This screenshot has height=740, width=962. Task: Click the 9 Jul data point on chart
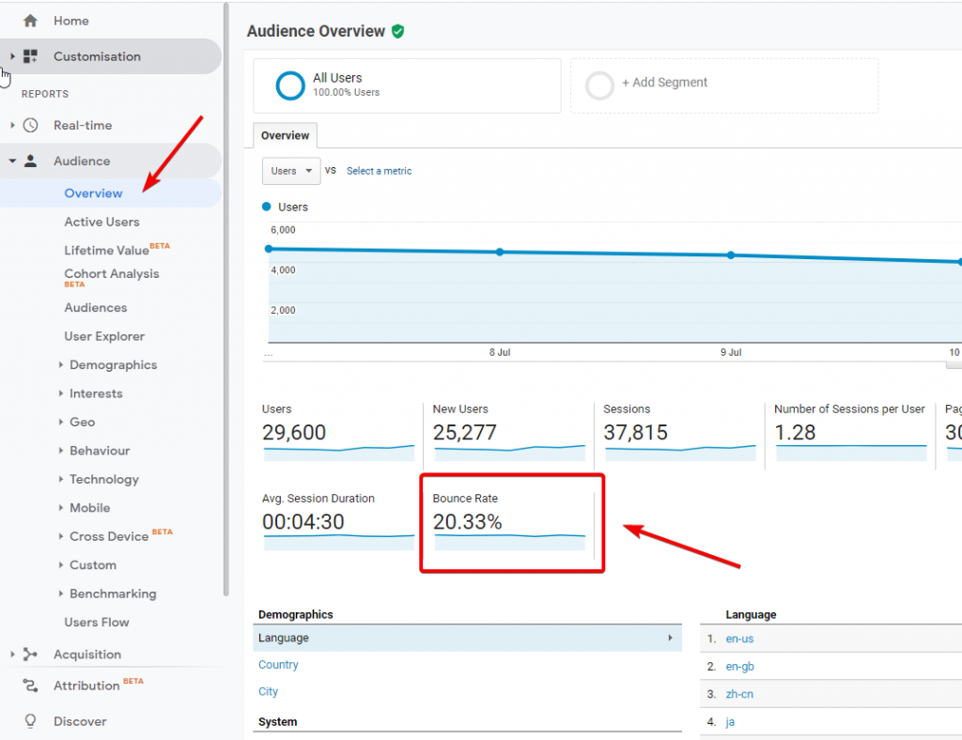tap(731, 254)
